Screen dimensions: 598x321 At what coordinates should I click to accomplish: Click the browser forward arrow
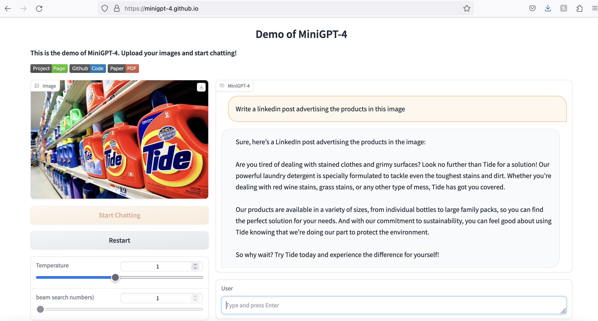pyautogui.click(x=23, y=8)
